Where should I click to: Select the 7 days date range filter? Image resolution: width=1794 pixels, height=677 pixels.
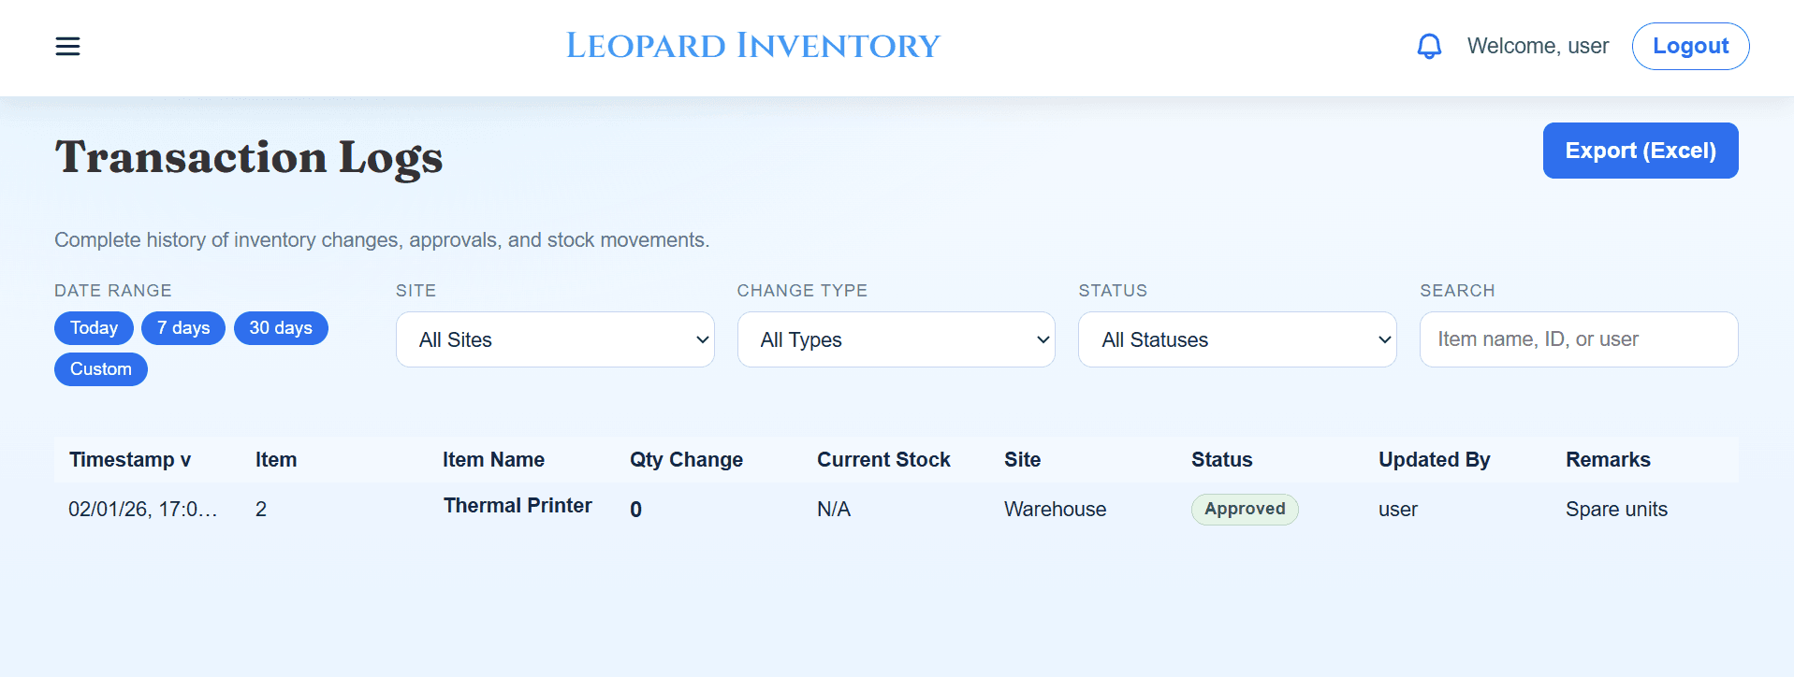(x=182, y=328)
